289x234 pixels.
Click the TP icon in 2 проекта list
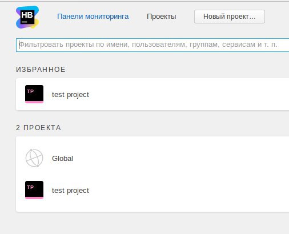(34, 190)
